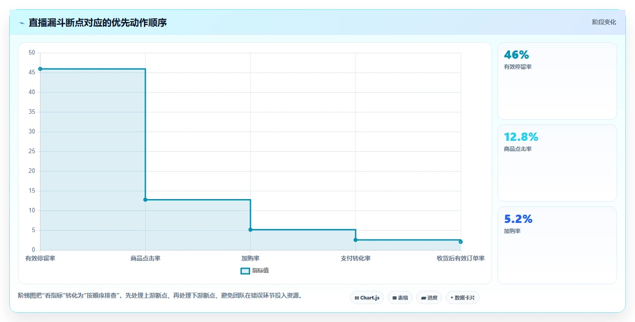Click the 收货后有效订单率 x-axis label

(461, 258)
